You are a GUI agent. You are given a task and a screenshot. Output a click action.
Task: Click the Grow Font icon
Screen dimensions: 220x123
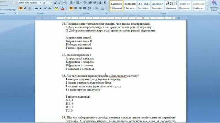point(55,3)
